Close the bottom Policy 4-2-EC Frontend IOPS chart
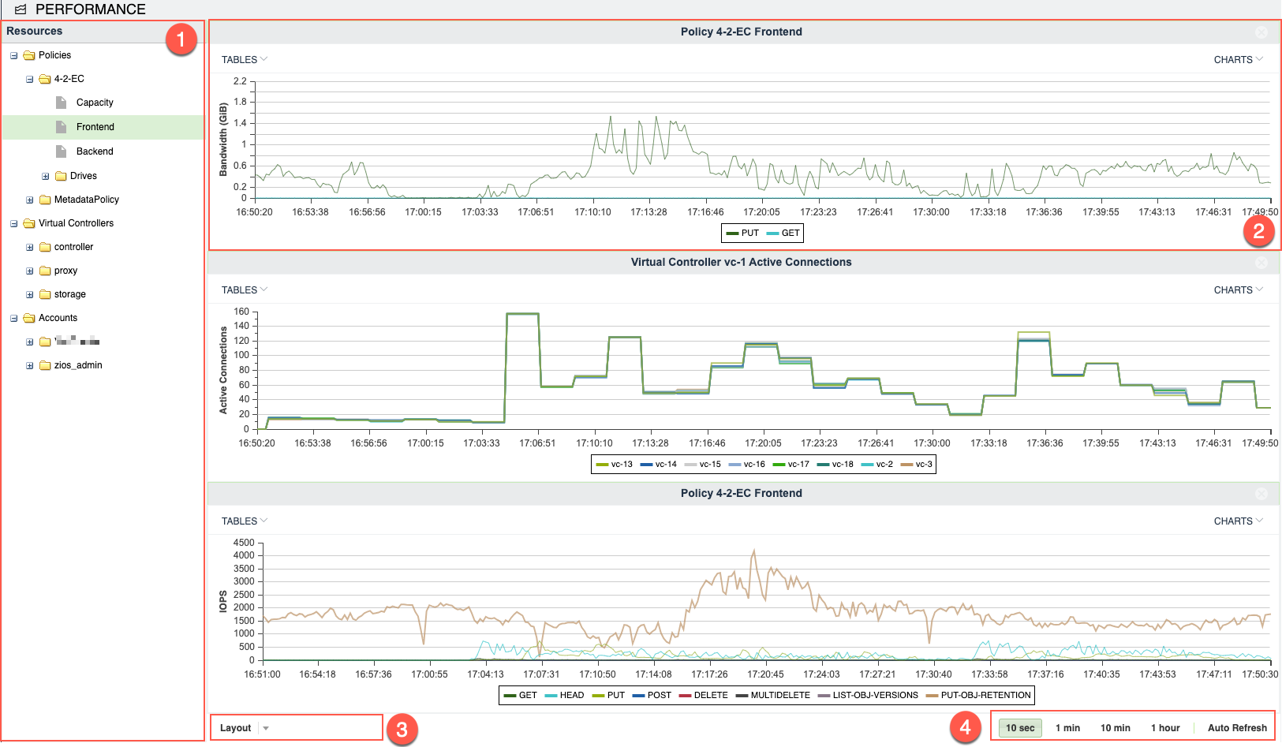 [x=1261, y=493]
